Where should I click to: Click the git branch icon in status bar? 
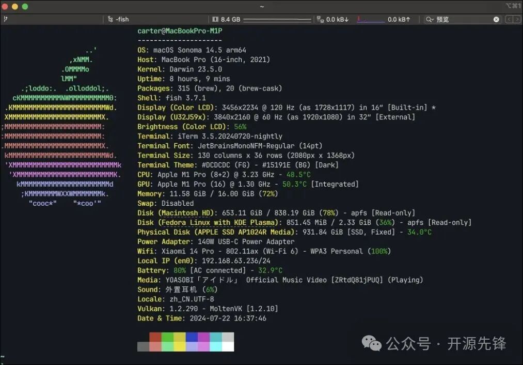coord(5,19)
